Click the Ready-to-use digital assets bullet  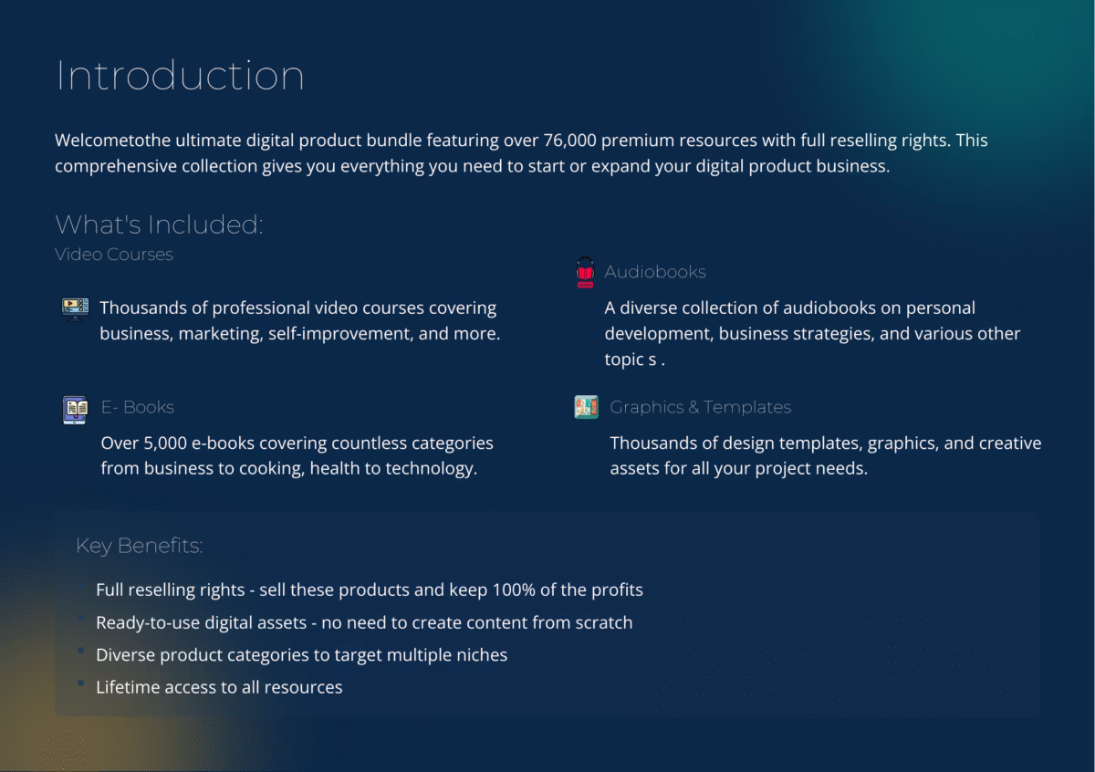coord(363,622)
